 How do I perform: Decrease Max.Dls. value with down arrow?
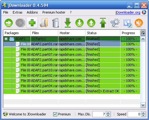point(108,115)
